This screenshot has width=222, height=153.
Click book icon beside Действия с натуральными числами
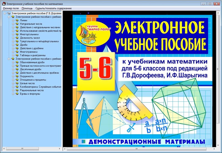(x=17, y=27)
